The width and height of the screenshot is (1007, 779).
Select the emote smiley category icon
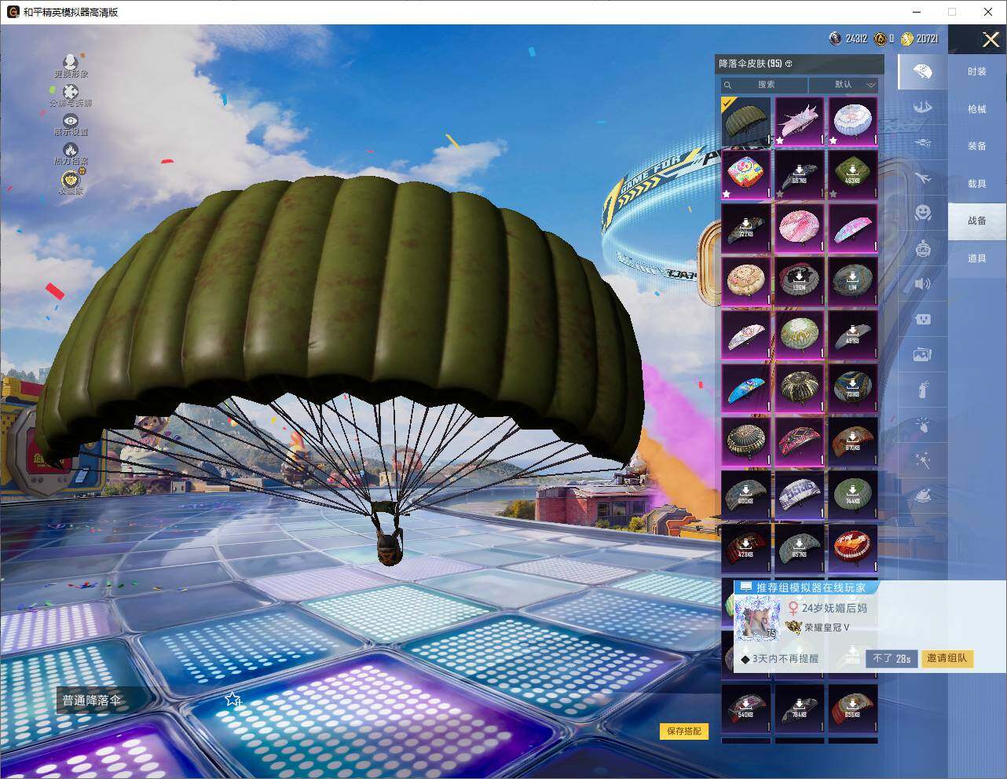pos(923,212)
